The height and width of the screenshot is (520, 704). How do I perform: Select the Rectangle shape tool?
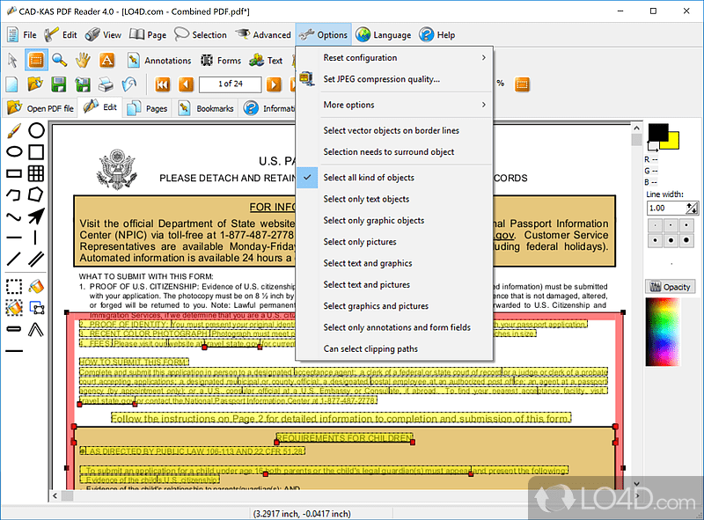click(x=35, y=150)
